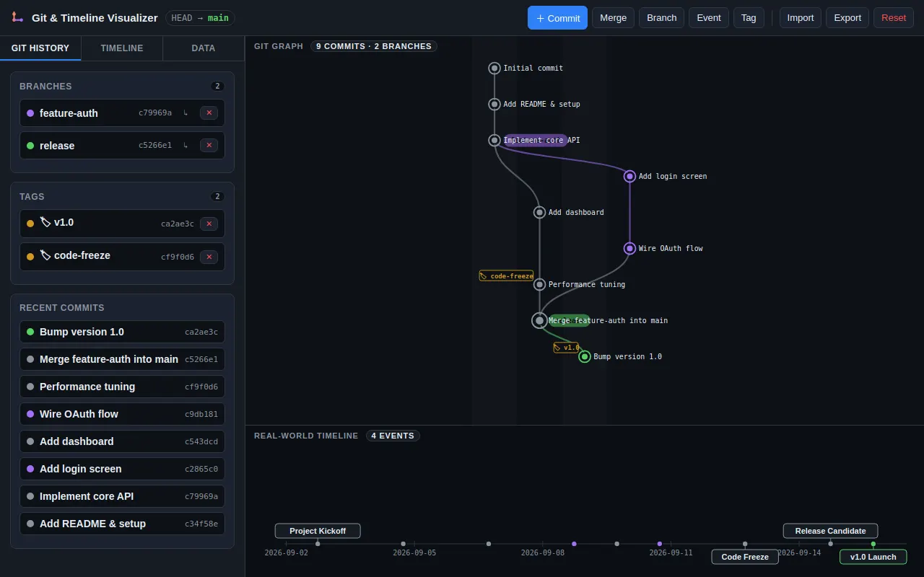Select the Add README & setup commit node

tap(494, 104)
